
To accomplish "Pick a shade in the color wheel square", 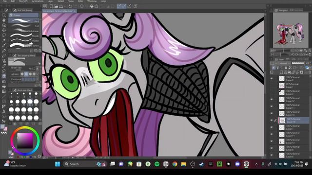I will (25, 140).
